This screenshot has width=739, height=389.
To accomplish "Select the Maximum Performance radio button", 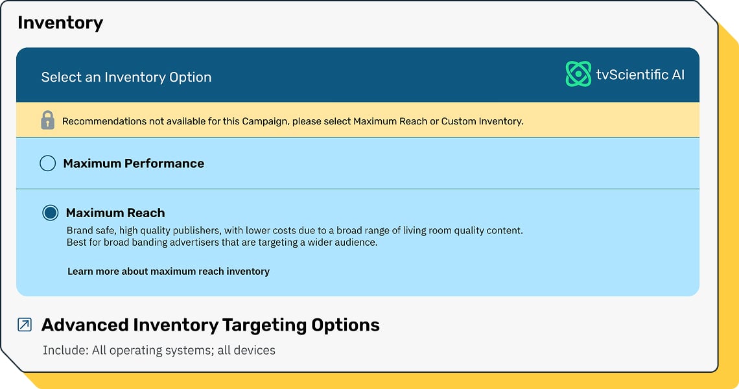I will coord(47,163).
